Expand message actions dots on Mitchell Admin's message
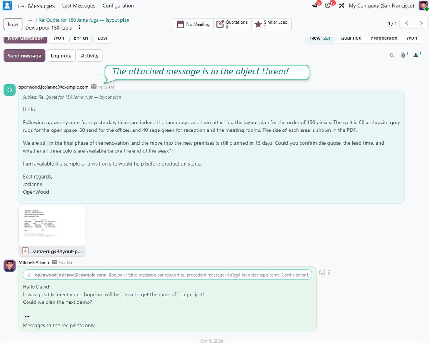Viewport: 429px width, 343px height. [329, 272]
